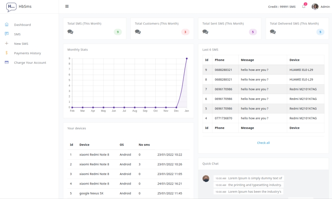Viewport: 332px width, 199px height.
Task: Click the credit card icon for Charge Account
Action: (7, 63)
